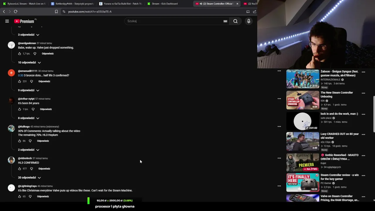Start voice search with microphone icon
Viewport: 375px width, 211px height.
tap(249, 21)
